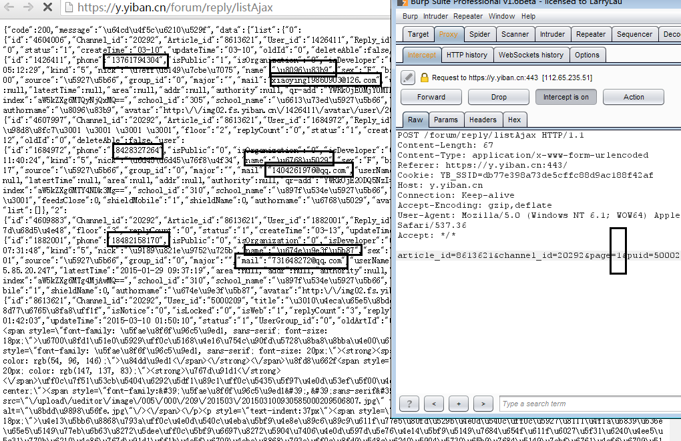Switch to the Scanner tab
Screen dimensions: 681x441
pyautogui.click(x=515, y=34)
